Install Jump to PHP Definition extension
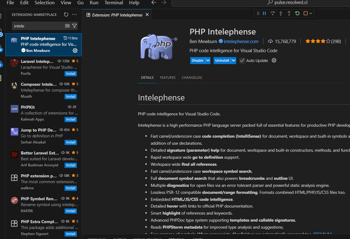 coord(71,142)
